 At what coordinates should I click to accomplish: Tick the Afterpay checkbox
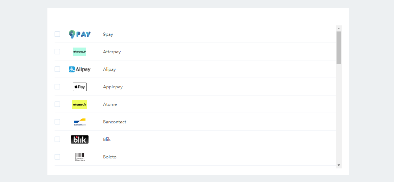click(x=57, y=52)
